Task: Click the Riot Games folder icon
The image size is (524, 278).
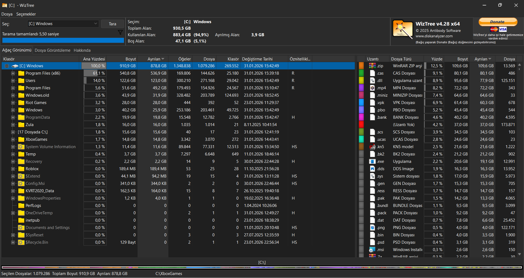Action: tap(21, 103)
